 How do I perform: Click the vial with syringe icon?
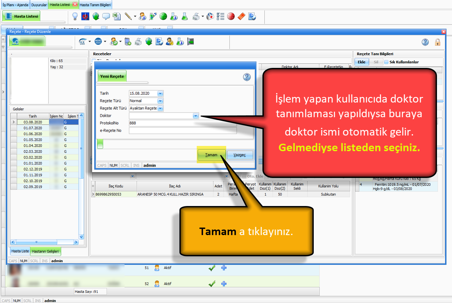coord(153,16)
